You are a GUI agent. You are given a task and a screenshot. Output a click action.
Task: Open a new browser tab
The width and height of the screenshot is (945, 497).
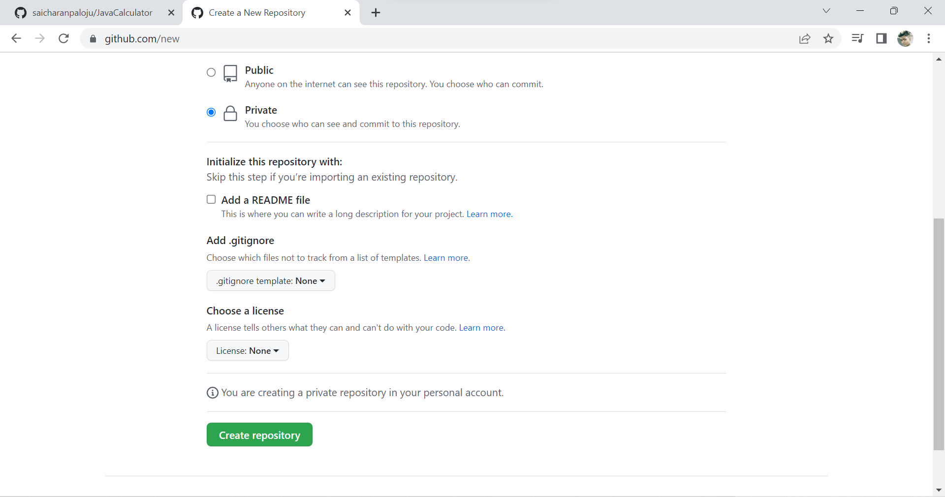376,13
